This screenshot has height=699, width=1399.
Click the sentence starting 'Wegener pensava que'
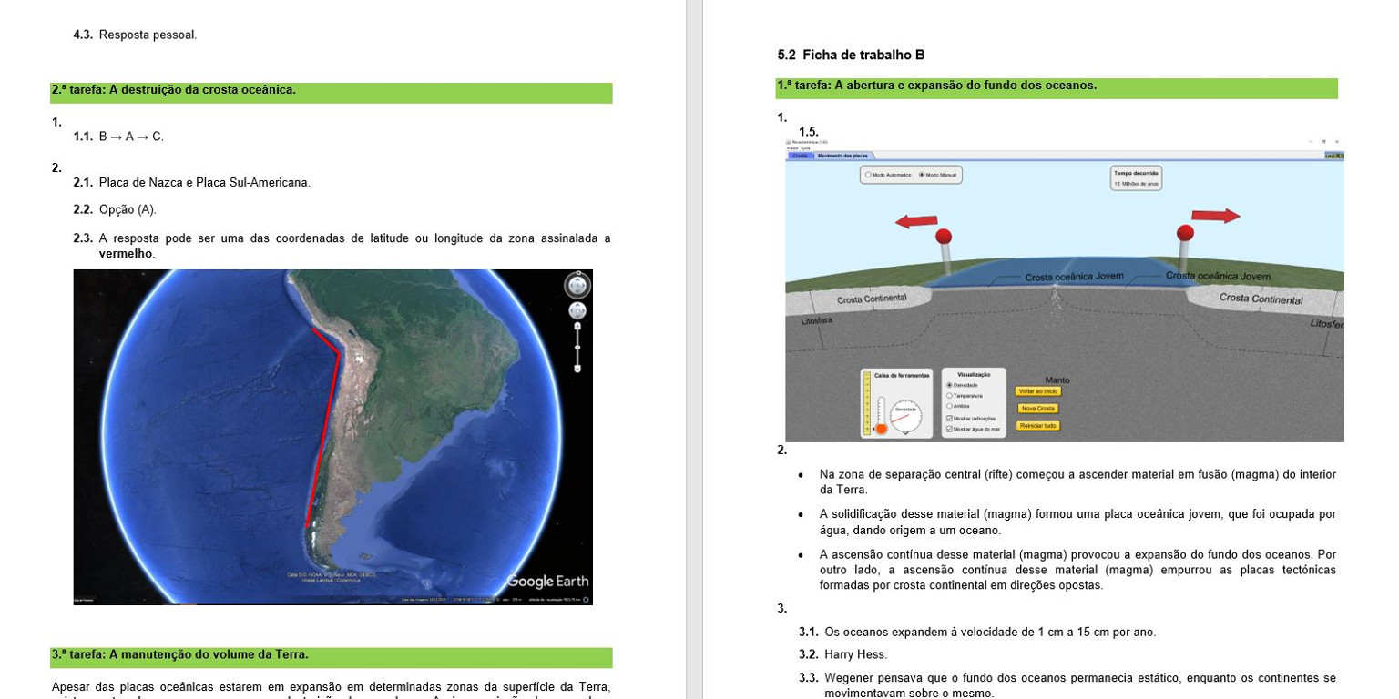pos(1080,686)
